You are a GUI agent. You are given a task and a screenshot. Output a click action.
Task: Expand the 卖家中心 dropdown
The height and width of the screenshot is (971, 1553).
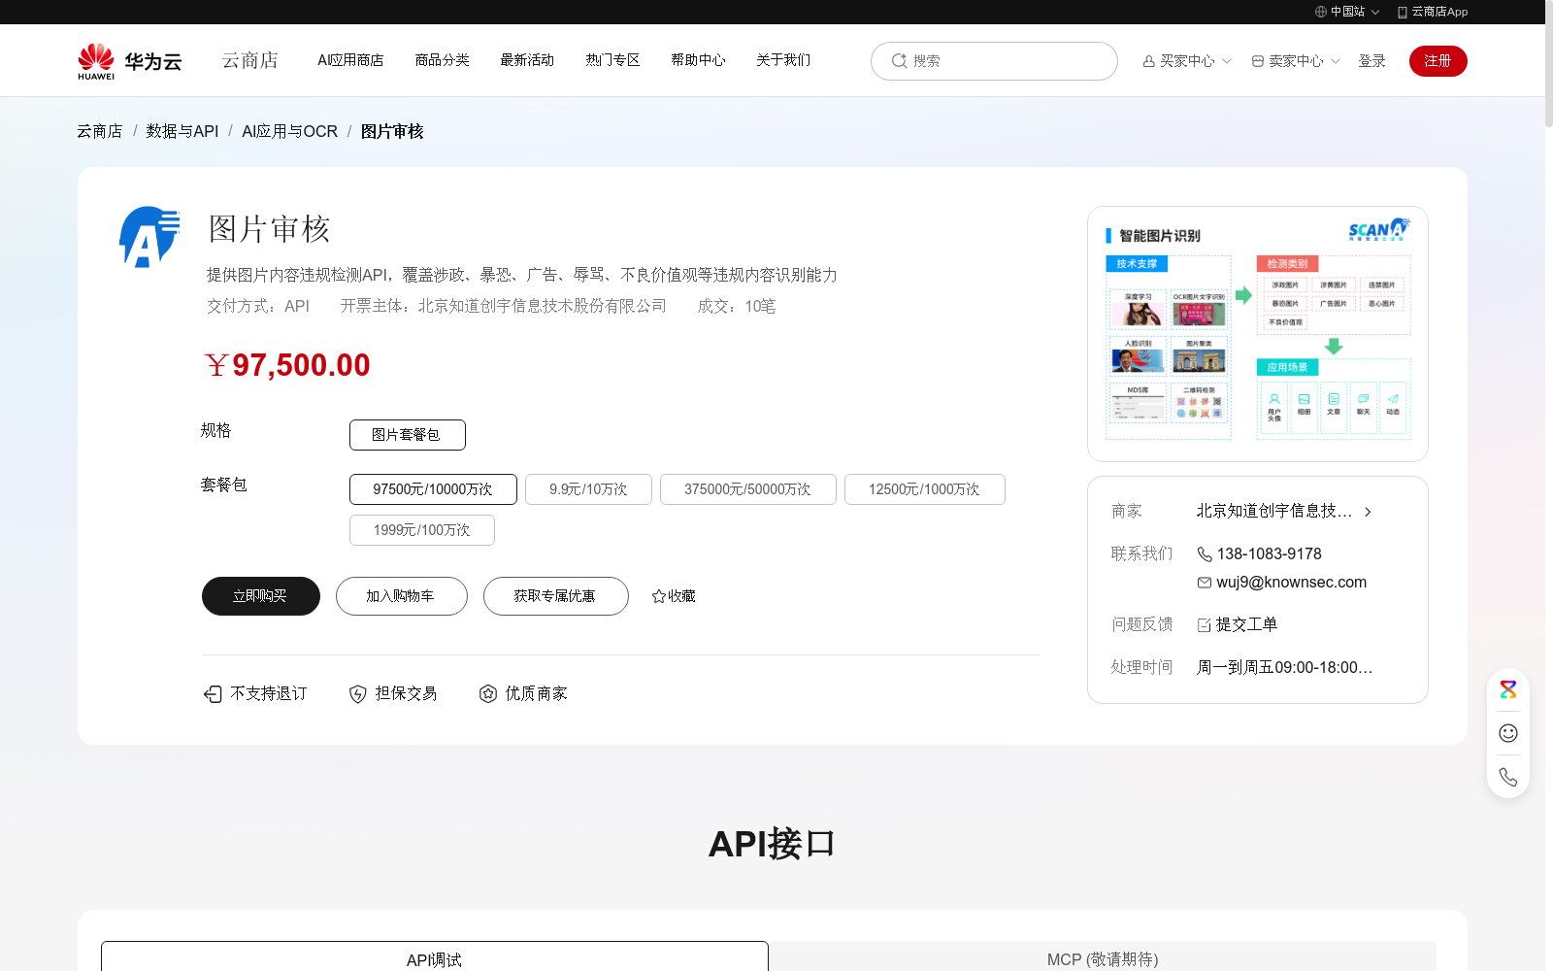point(1336,61)
